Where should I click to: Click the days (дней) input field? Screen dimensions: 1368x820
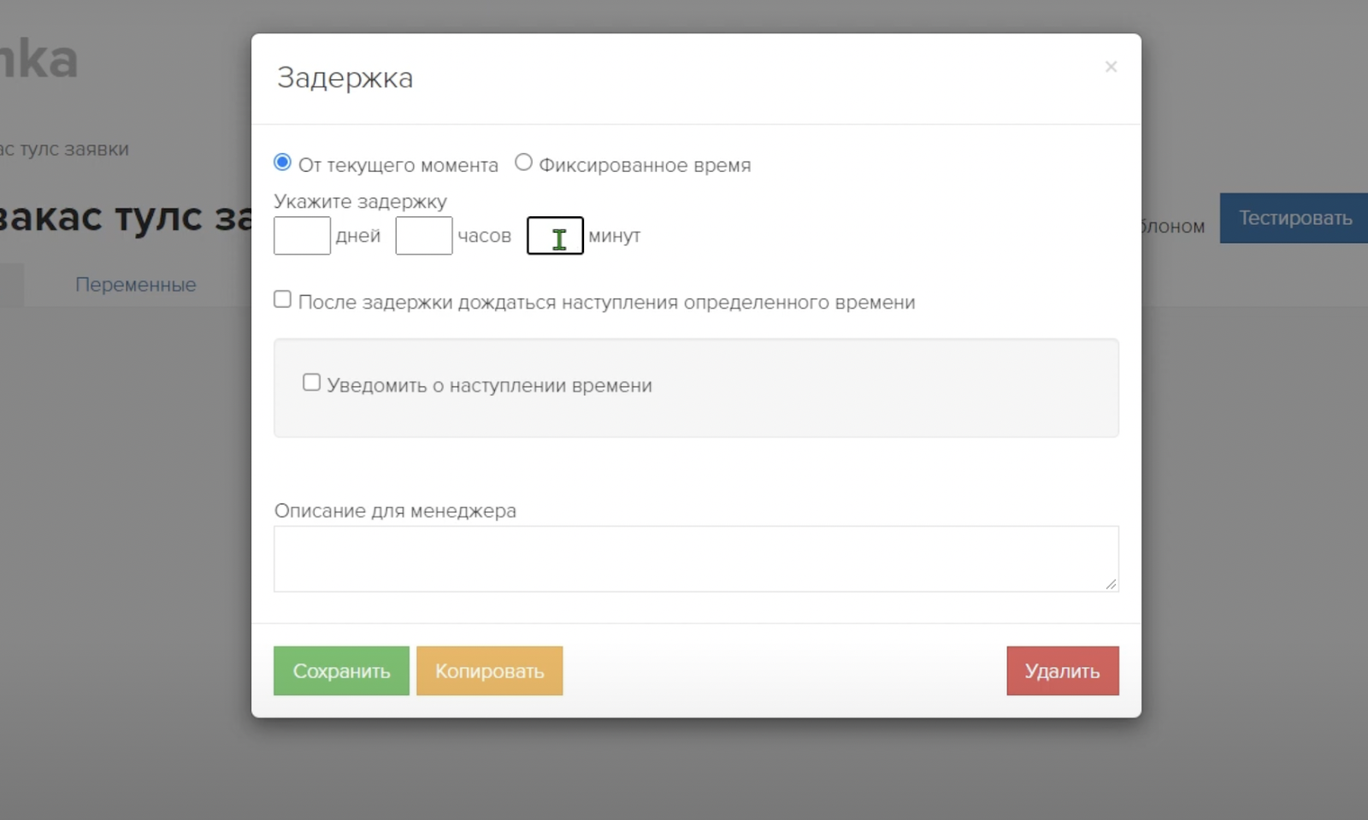tap(302, 236)
